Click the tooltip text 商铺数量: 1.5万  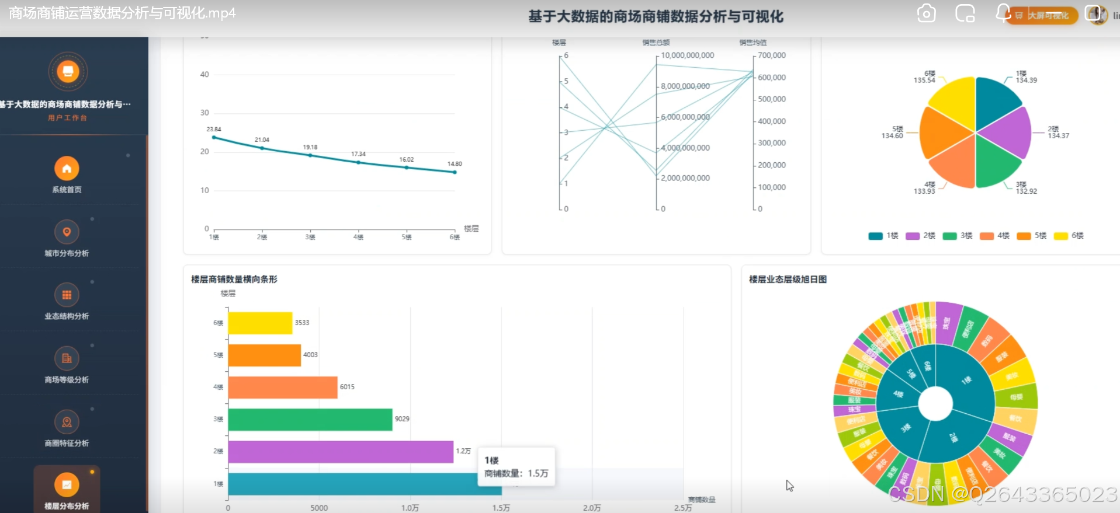[x=516, y=473]
